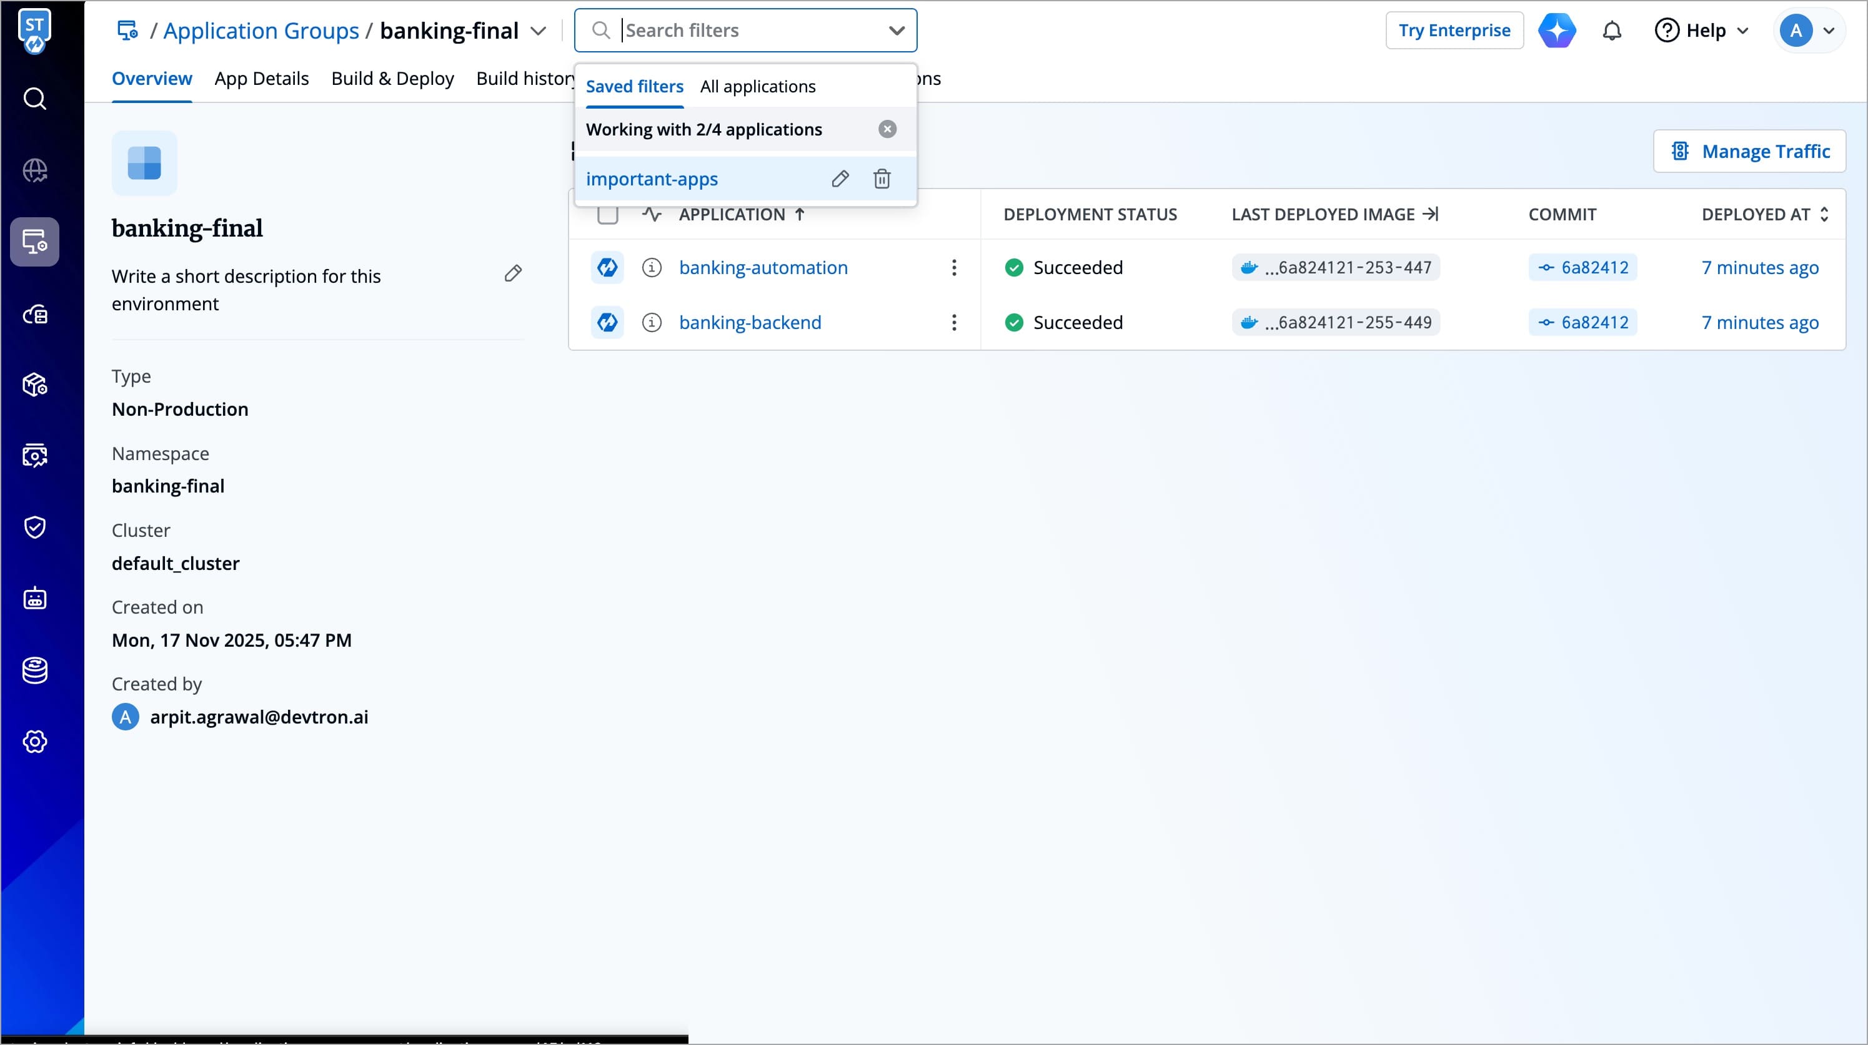
Task: Clear the 'Working with 2/4 applications' filter
Action: 887,129
